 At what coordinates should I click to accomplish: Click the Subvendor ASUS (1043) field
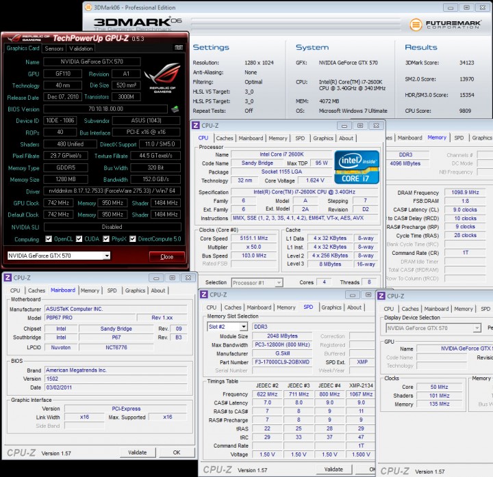point(147,120)
